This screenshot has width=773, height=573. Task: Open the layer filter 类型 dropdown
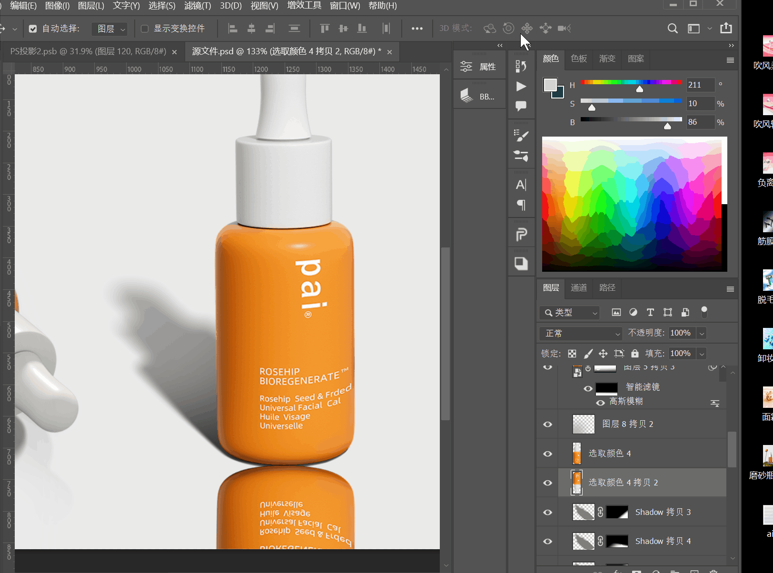(569, 313)
